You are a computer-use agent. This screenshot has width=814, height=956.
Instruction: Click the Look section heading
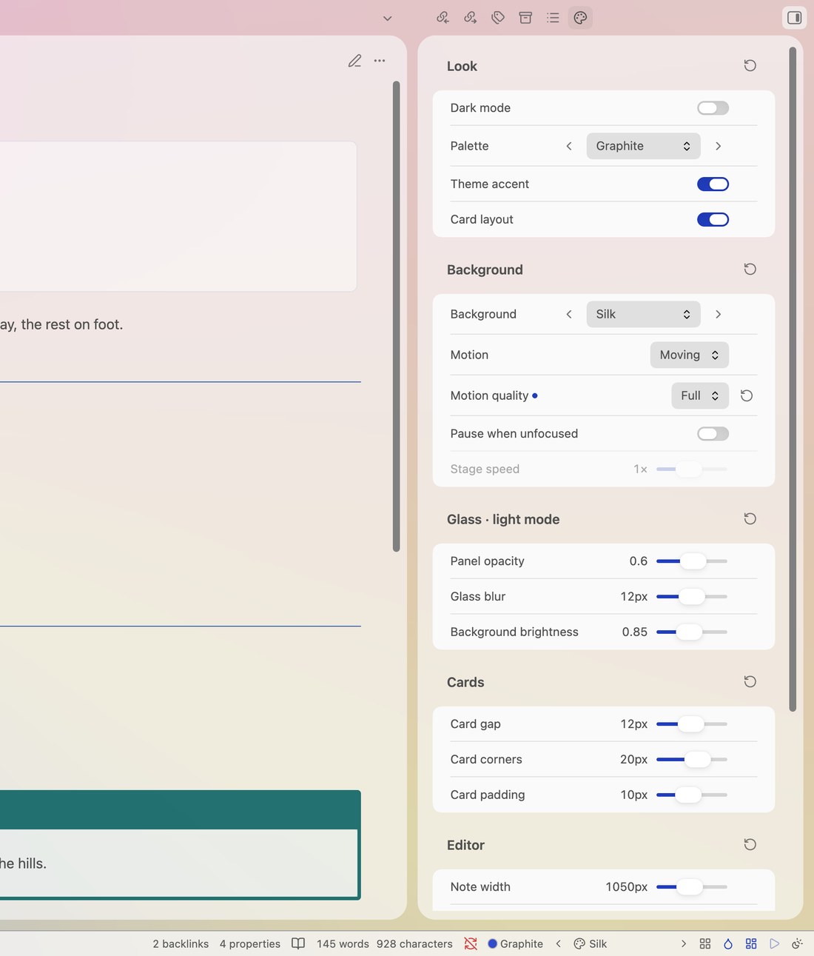point(462,66)
